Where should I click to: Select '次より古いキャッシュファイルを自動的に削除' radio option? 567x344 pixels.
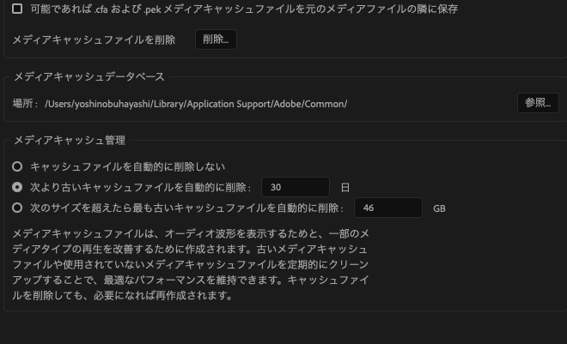click(17, 187)
